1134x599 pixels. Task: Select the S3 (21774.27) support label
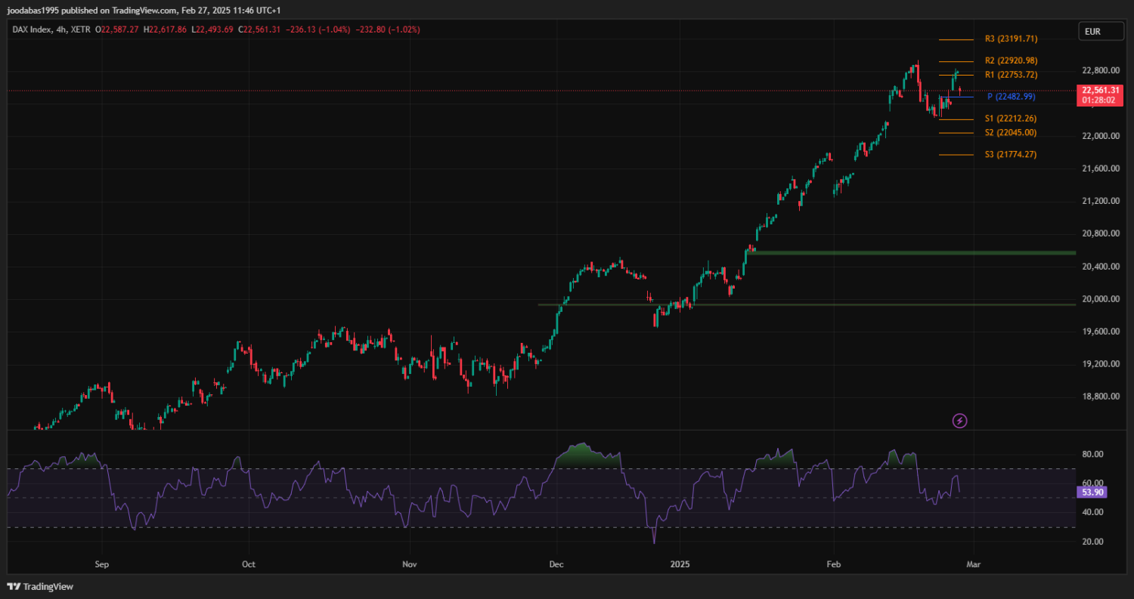1011,155
